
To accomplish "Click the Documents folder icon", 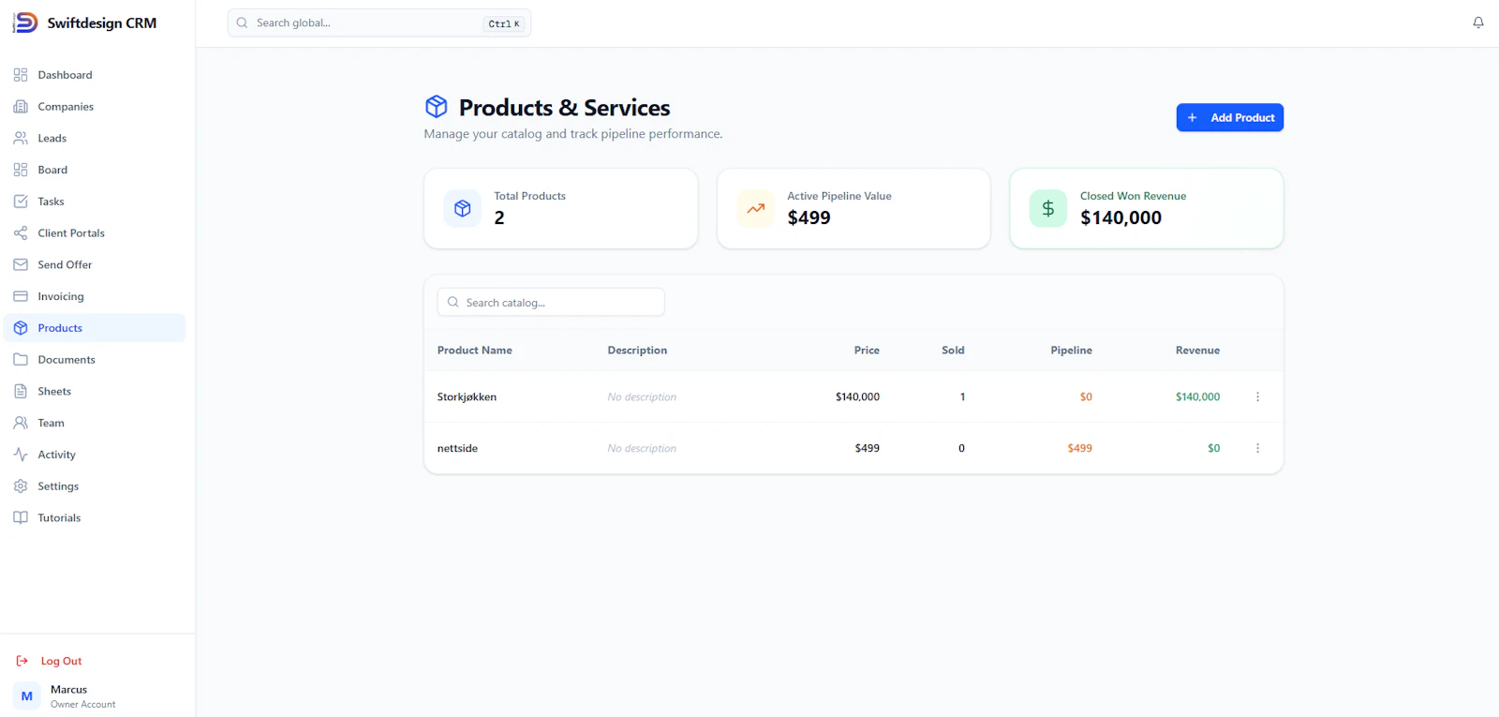I will (x=21, y=360).
